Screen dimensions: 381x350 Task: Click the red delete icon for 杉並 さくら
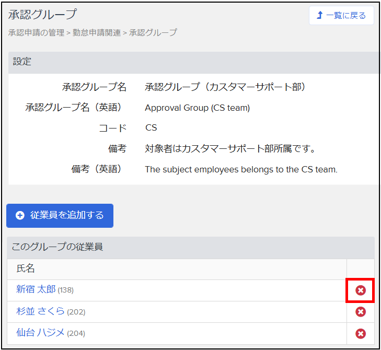click(x=360, y=312)
